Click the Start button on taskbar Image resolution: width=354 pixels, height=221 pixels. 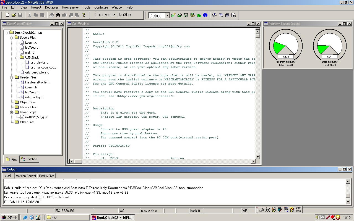[9, 217]
